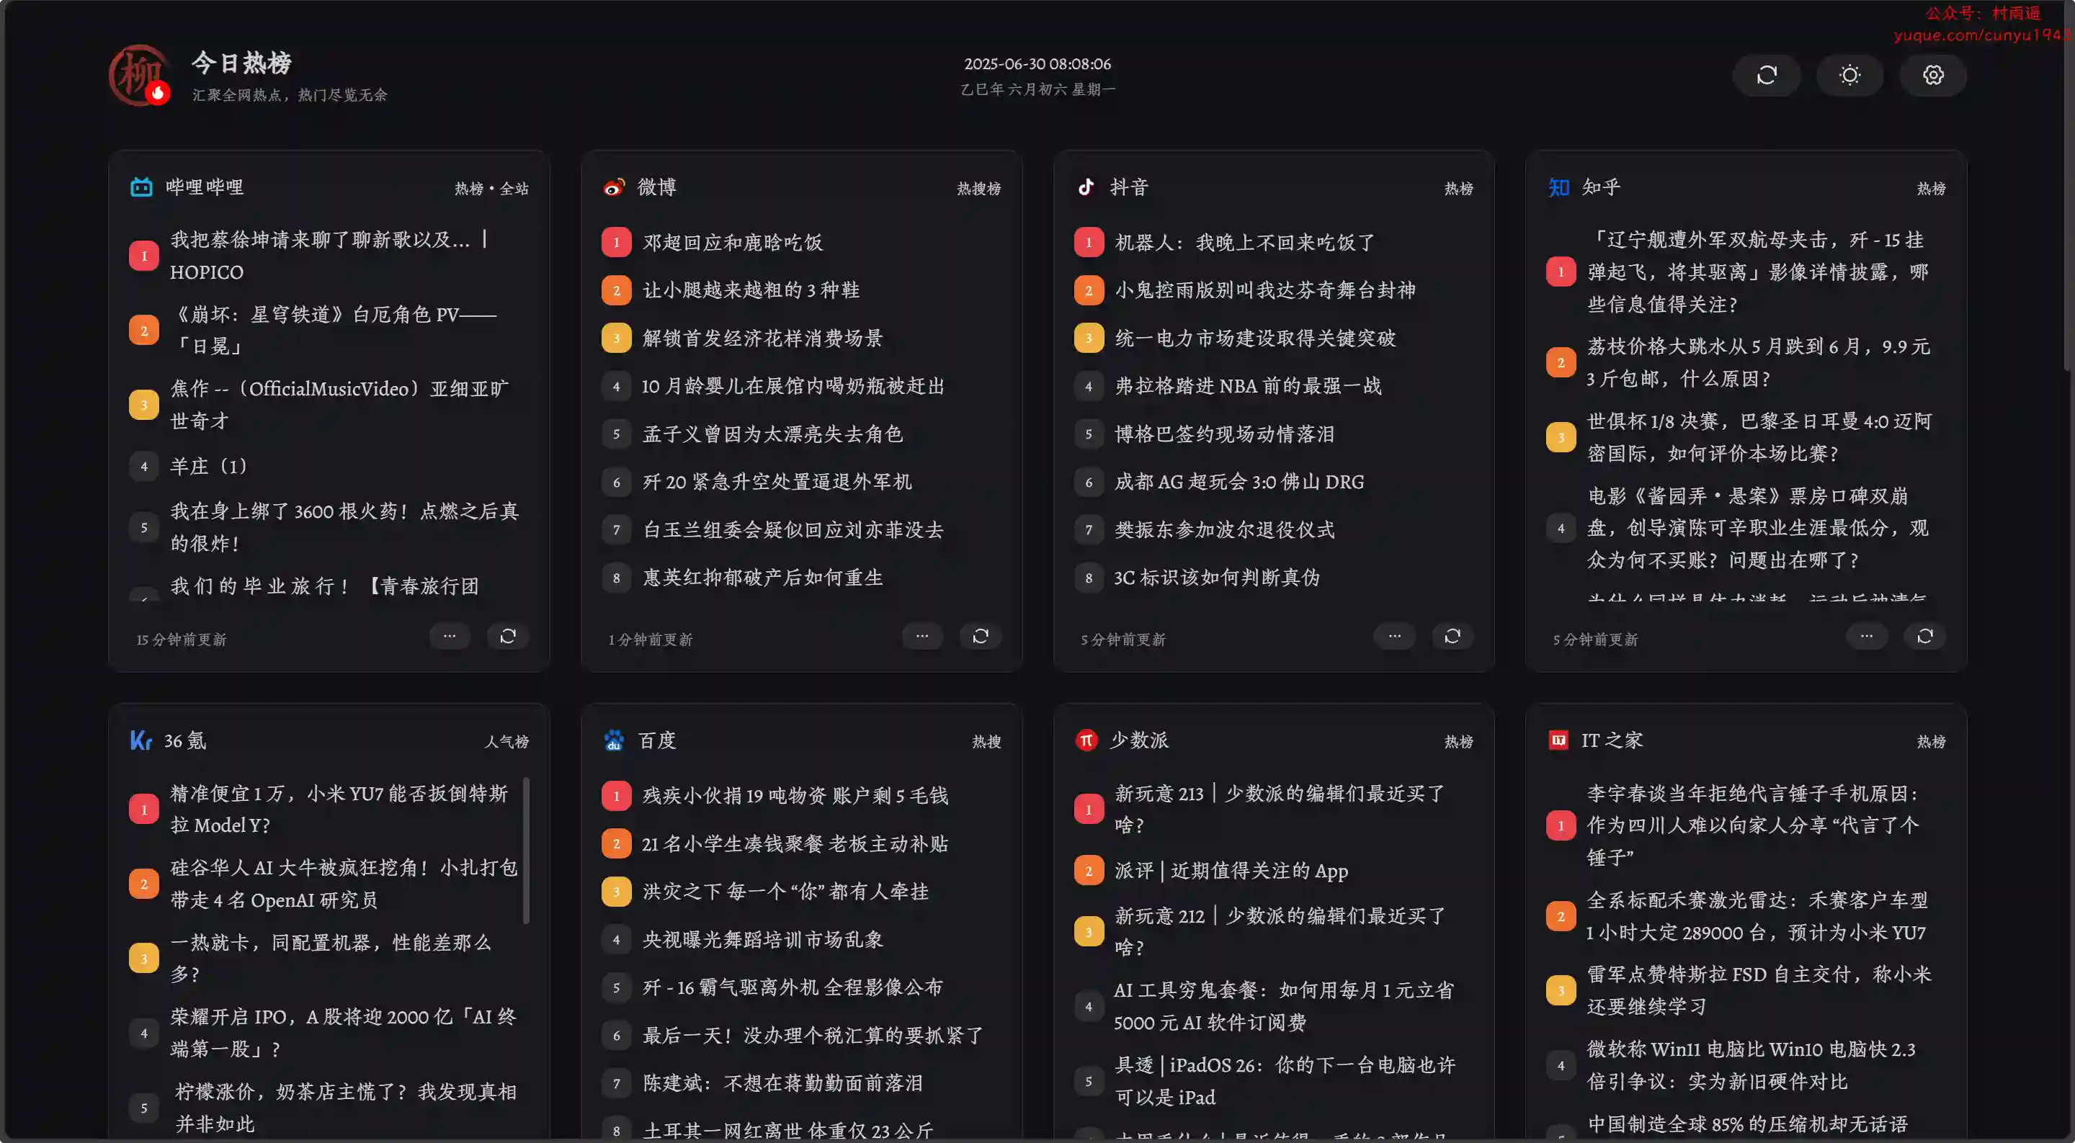Click the 2025-06-30 08:08:06 timestamp
The height and width of the screenshot is (1143, 2075).
tap(1037, 63)
